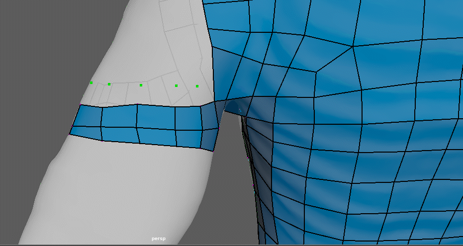463x246 pixels.
Task: Select the rightmost green vertex near the armpit
Action: tap(197, 86)
